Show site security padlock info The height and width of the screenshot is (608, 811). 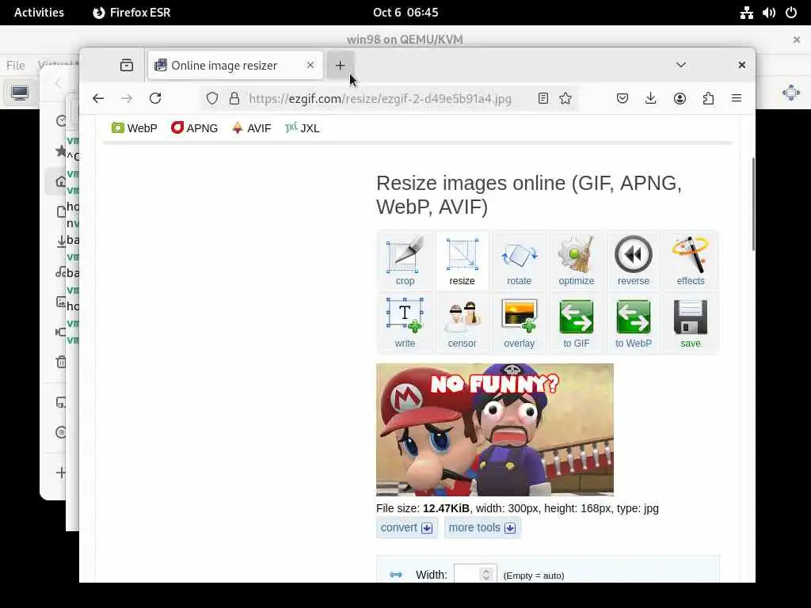[x=234, y=98]
